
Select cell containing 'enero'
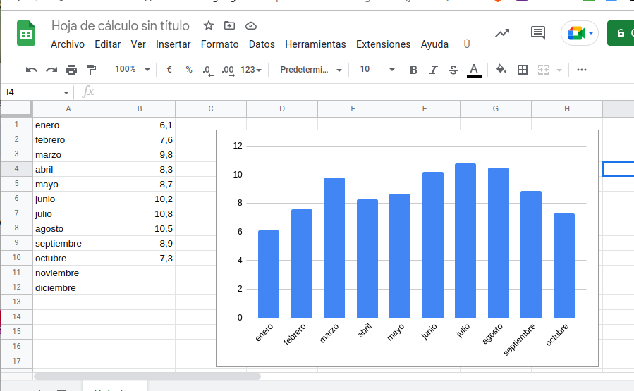[x=68, y=125]
